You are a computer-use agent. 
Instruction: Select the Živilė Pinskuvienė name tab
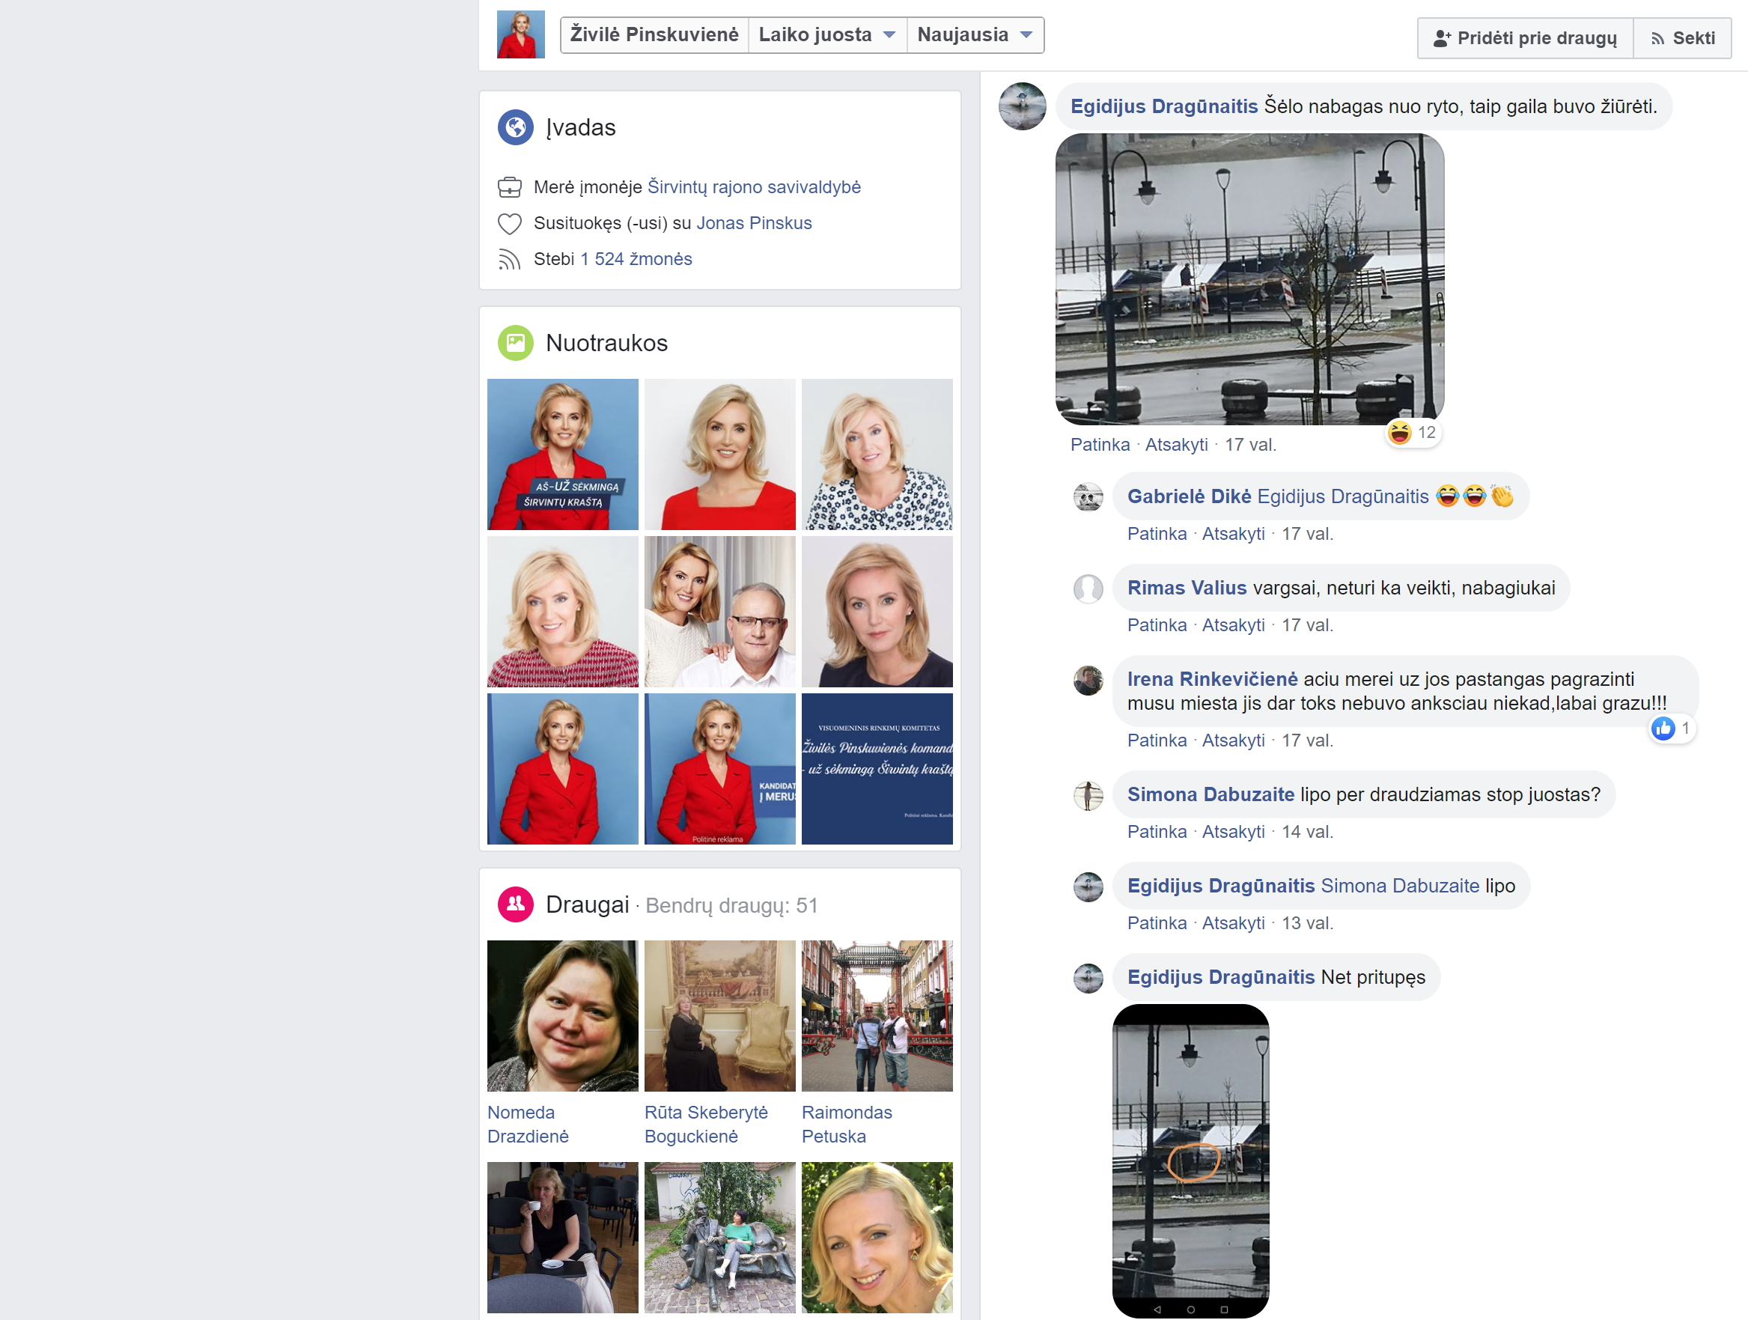(x=654, y=34)
